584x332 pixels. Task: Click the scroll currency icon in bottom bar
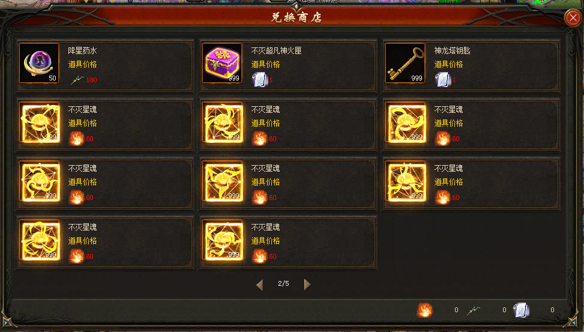(x=521, y=310)
